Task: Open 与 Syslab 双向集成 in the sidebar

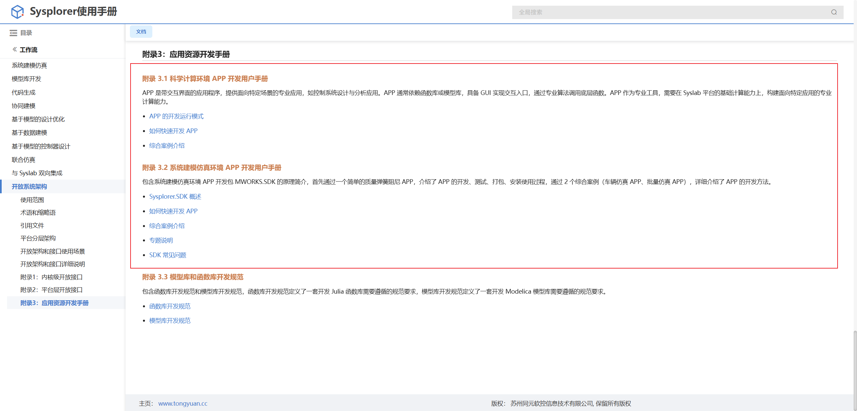Action: click(37, 173)
